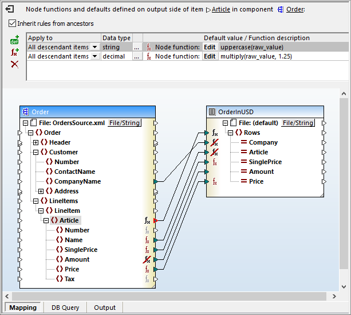Click the mapping pane scrollbar down arrow
This screenshot has width=351, height=315.
pos(344,286)
